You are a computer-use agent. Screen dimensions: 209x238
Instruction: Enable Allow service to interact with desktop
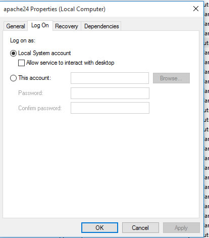(21, 63)
